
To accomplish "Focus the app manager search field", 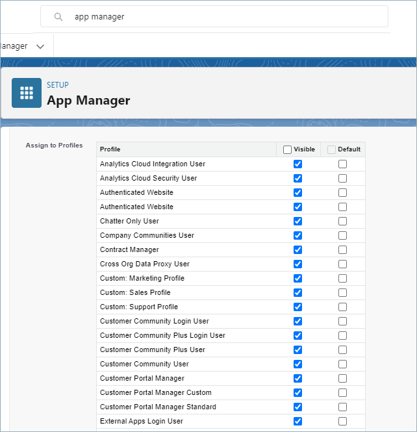I will coord(214,16).
